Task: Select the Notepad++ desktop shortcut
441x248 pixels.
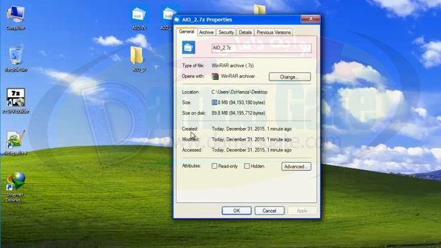Action: coord(16,143)
